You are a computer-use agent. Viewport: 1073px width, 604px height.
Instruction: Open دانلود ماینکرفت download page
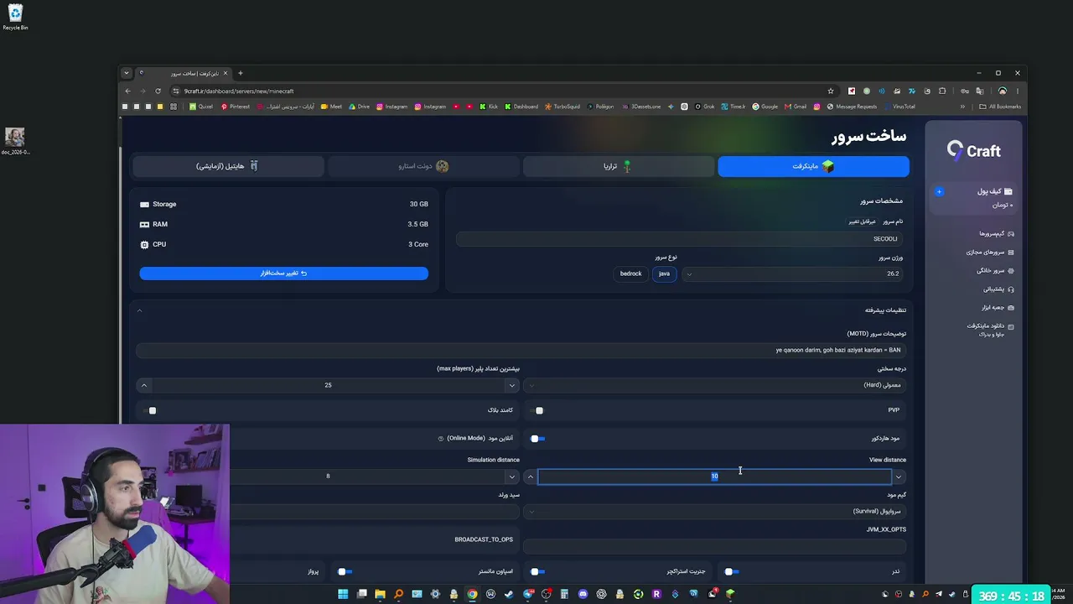tap(990, 329)
